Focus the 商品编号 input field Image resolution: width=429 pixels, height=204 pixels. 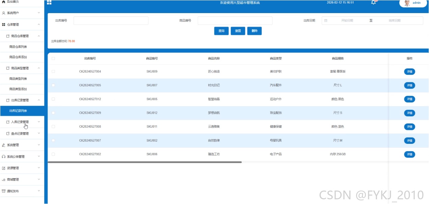pos(235,21)
